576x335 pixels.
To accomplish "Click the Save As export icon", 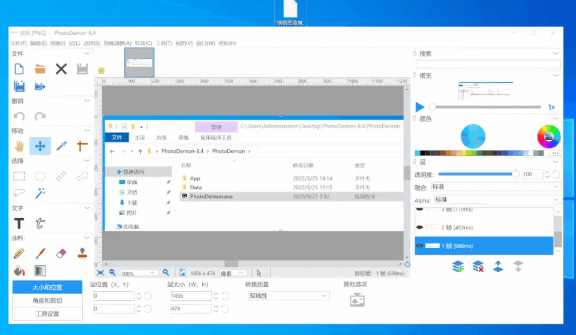I will 40,86.
